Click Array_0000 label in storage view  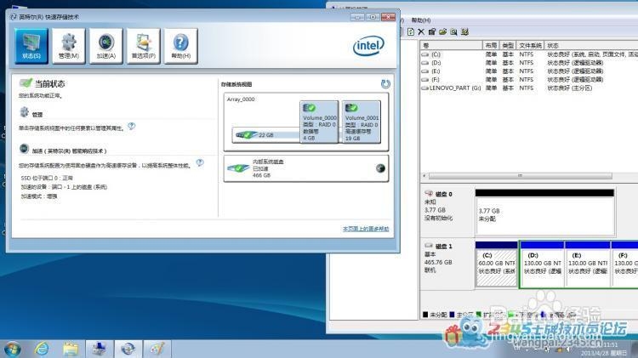241,99
